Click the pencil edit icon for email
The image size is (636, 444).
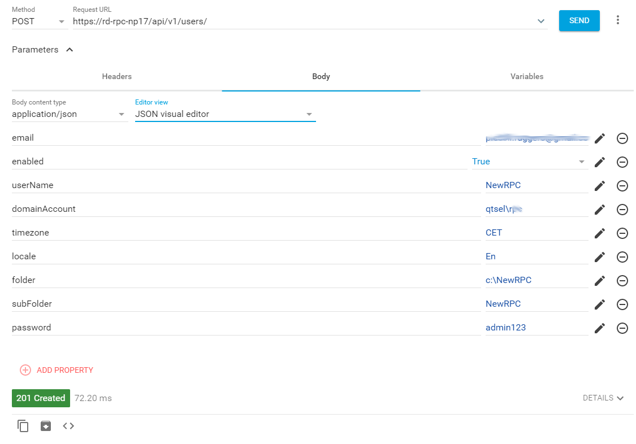click(x=600, y=138)
